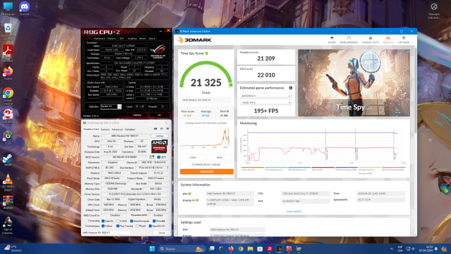This screenshot has width=451, height=254.
Task: Open the Recycle Bin desktop icon
Action: click(x=8, y=32)
